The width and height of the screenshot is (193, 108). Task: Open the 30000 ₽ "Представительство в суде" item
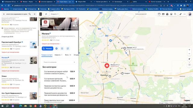point(59,100)
